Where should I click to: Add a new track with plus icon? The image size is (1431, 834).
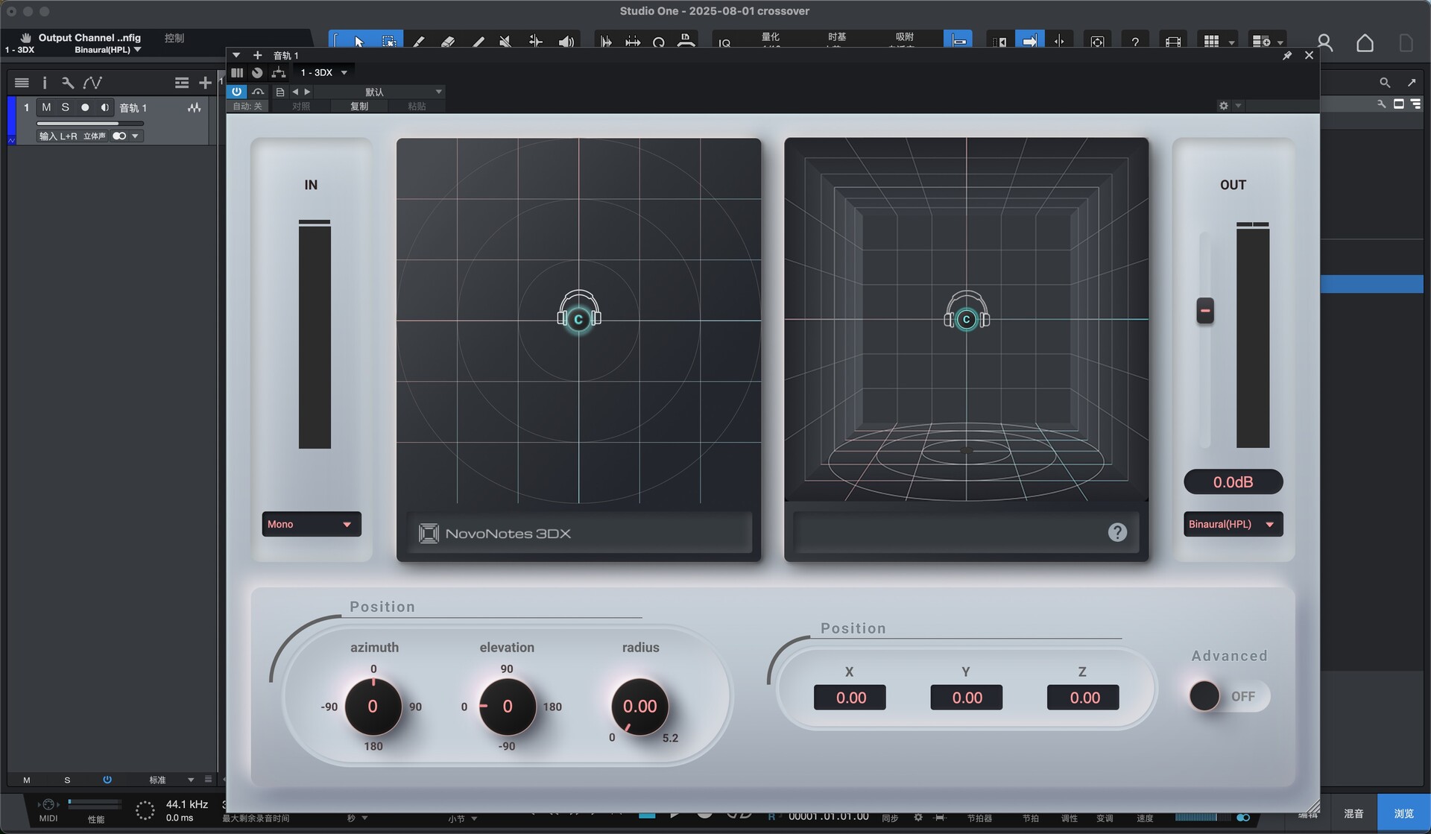[x=205, y=83]
